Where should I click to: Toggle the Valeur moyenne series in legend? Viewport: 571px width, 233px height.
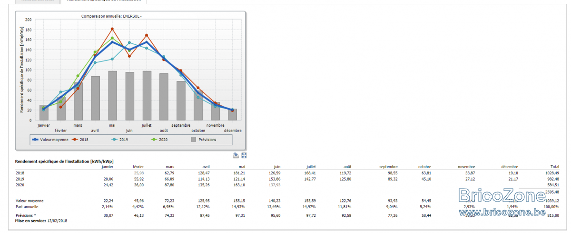tap(50, 140)
